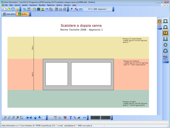Save the project with the blue disk icon
Image resolution: width=170 pixels, height=128 pixels.
click(x=13, y=9)
